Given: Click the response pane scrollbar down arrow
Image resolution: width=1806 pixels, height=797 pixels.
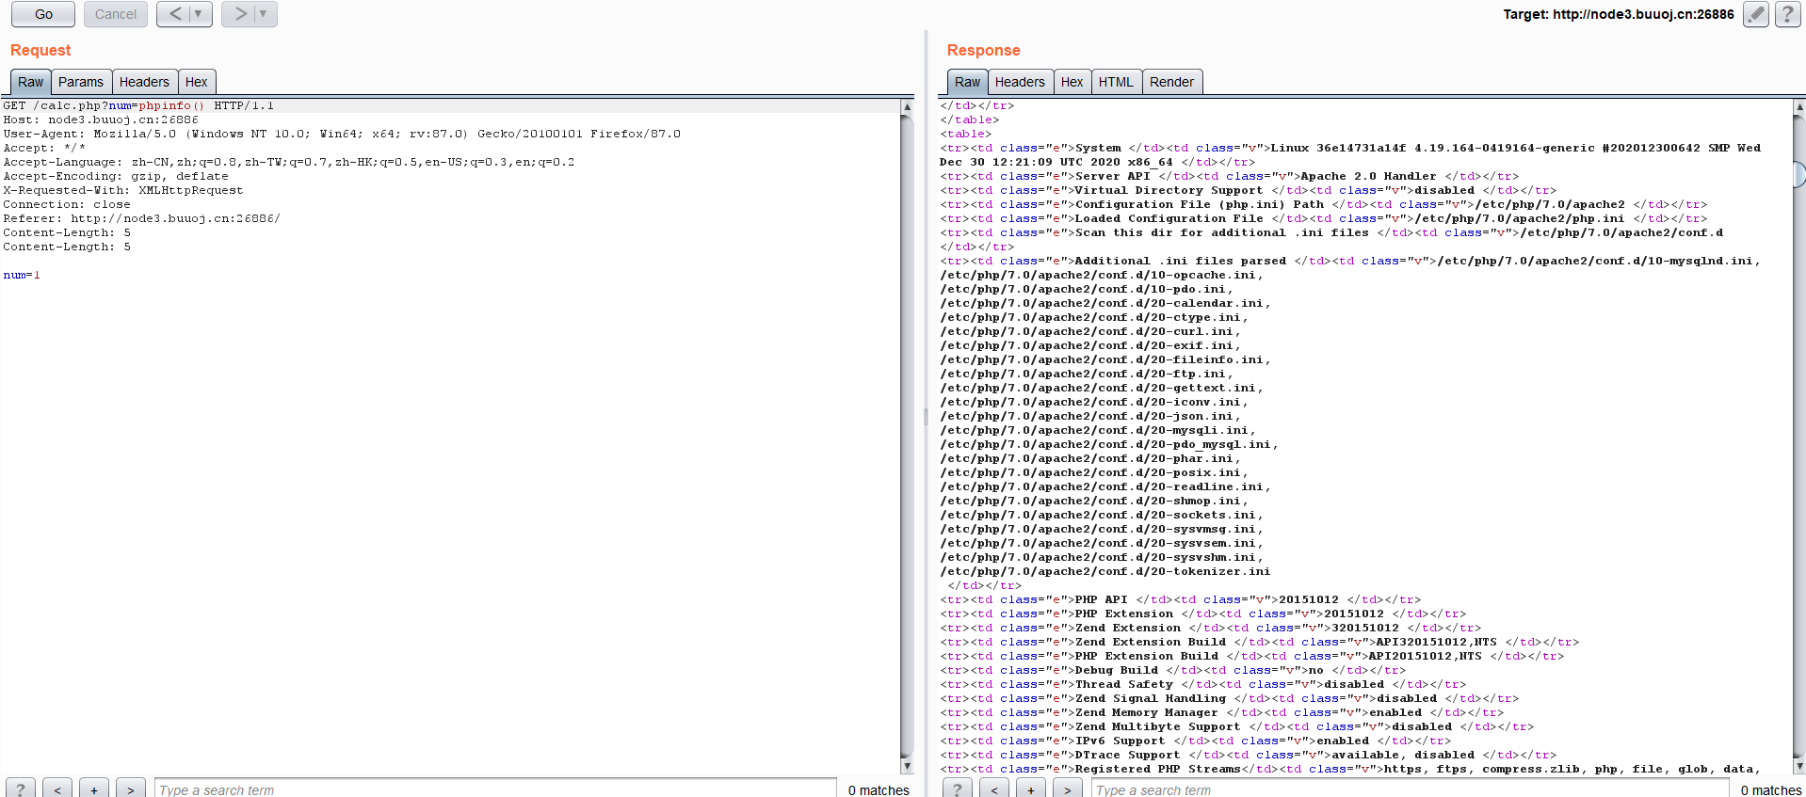Looking at the screenshot, I should (1799, 766).
